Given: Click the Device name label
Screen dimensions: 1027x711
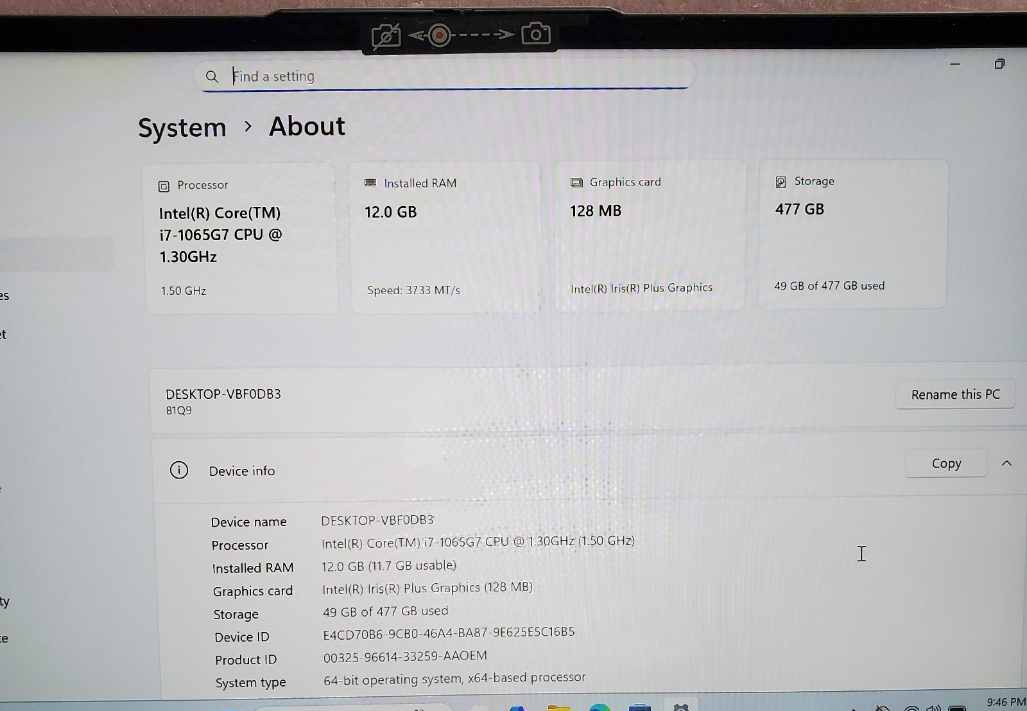Looking at the screenshot, I should [249, 522].
